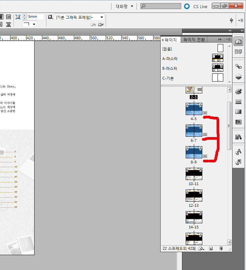Click the Quick Apply lightning bolt icon
Screen dimensions: 246x270
point(231,20)
